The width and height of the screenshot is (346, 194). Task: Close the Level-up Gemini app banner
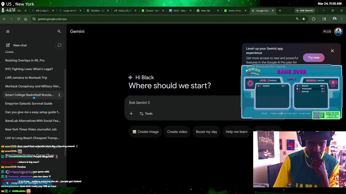coord(332,51)
